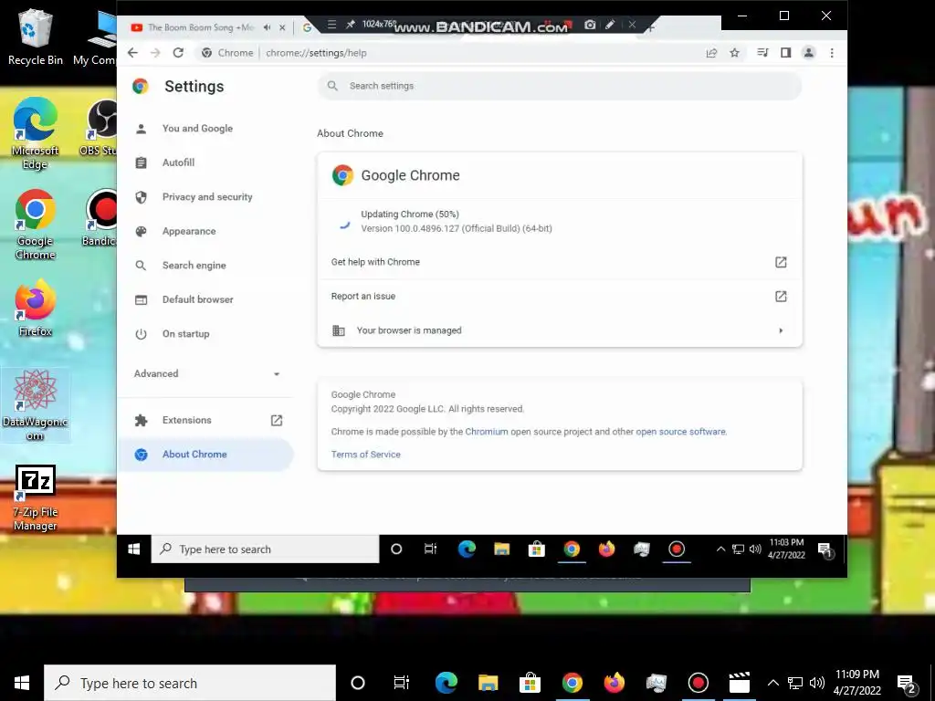
Task: Select Firefox desktop shortcut
Action: (36, 309)
